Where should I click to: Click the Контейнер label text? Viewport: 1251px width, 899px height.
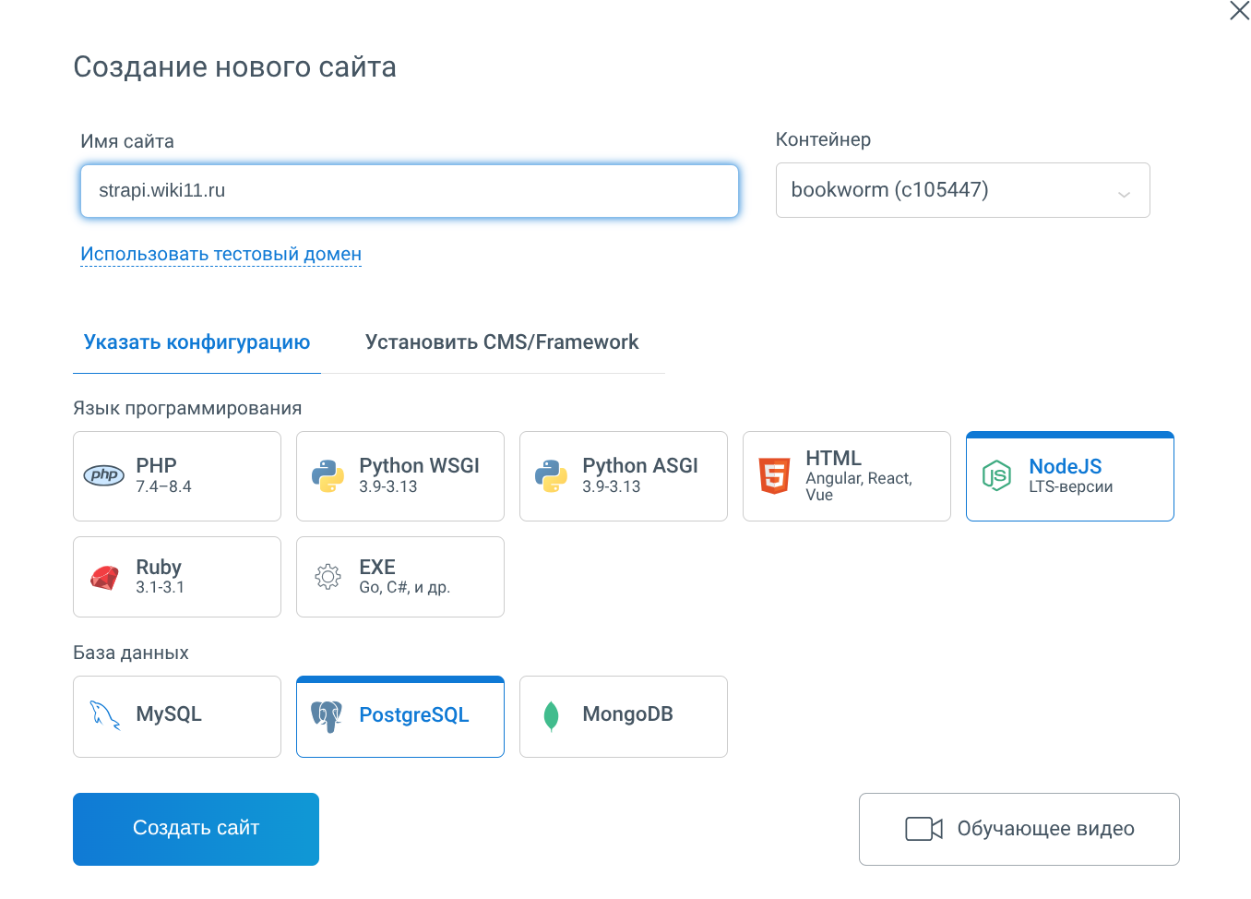click(x=823, y=139)
